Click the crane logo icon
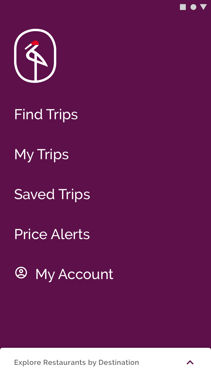211x376 pixels. pos(35,56)
